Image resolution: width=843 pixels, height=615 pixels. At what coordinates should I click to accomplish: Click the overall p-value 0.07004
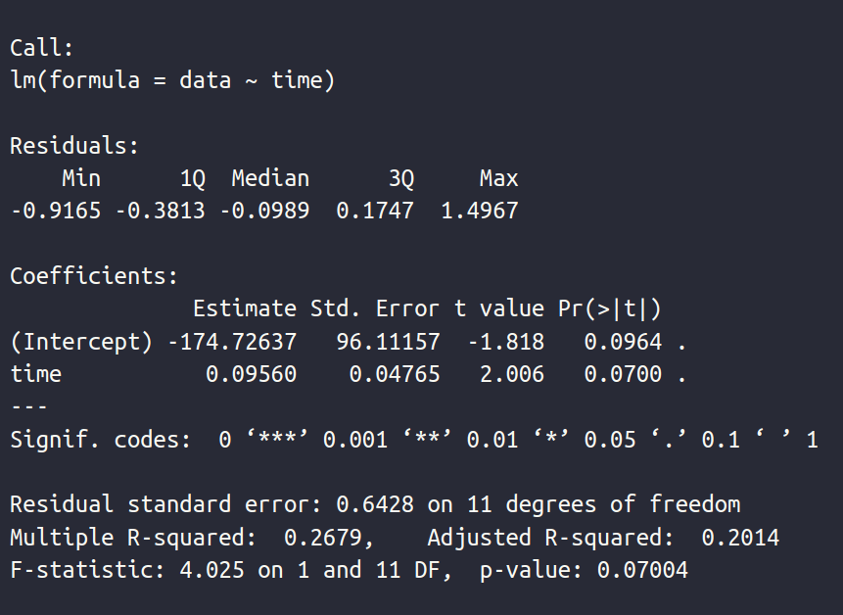[x=649, y=570]
